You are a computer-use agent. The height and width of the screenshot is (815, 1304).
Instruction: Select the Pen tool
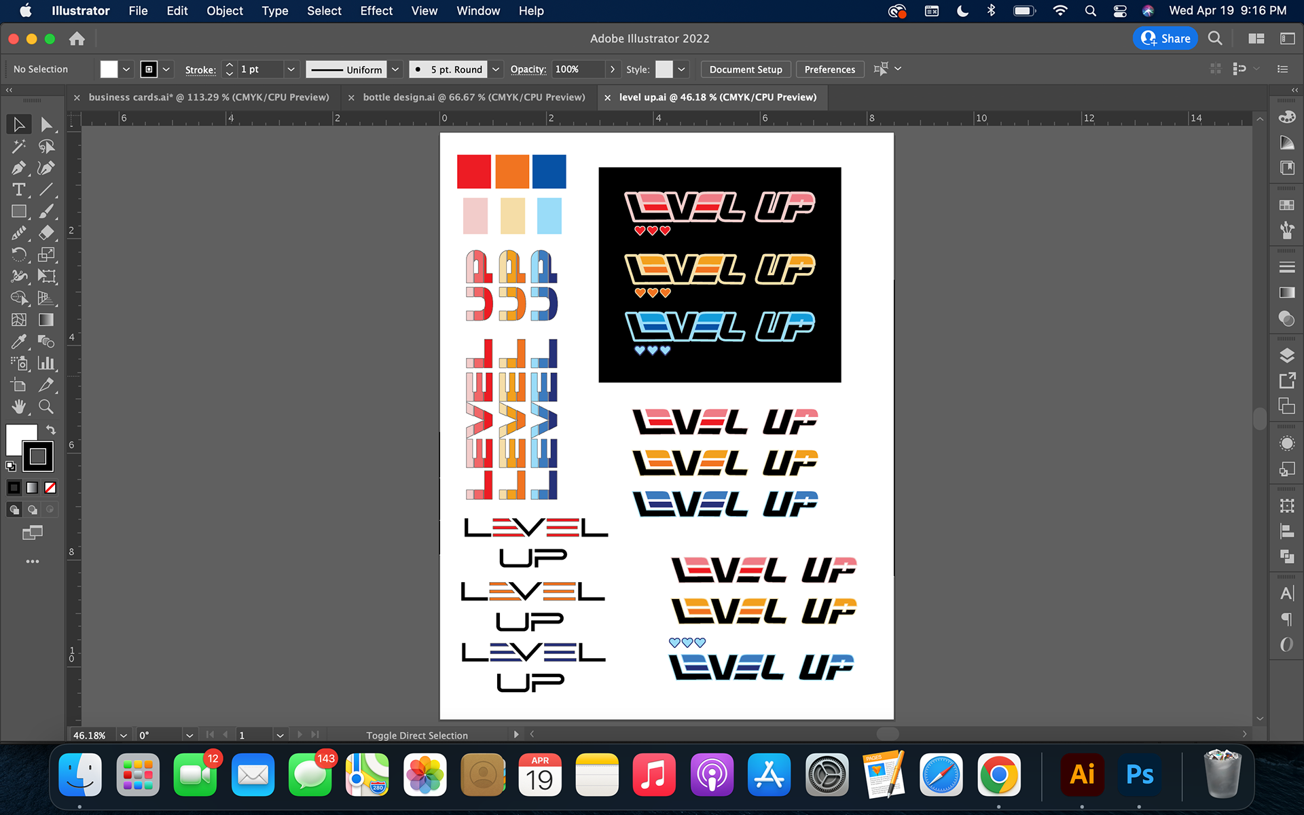(x=19, y=168)
